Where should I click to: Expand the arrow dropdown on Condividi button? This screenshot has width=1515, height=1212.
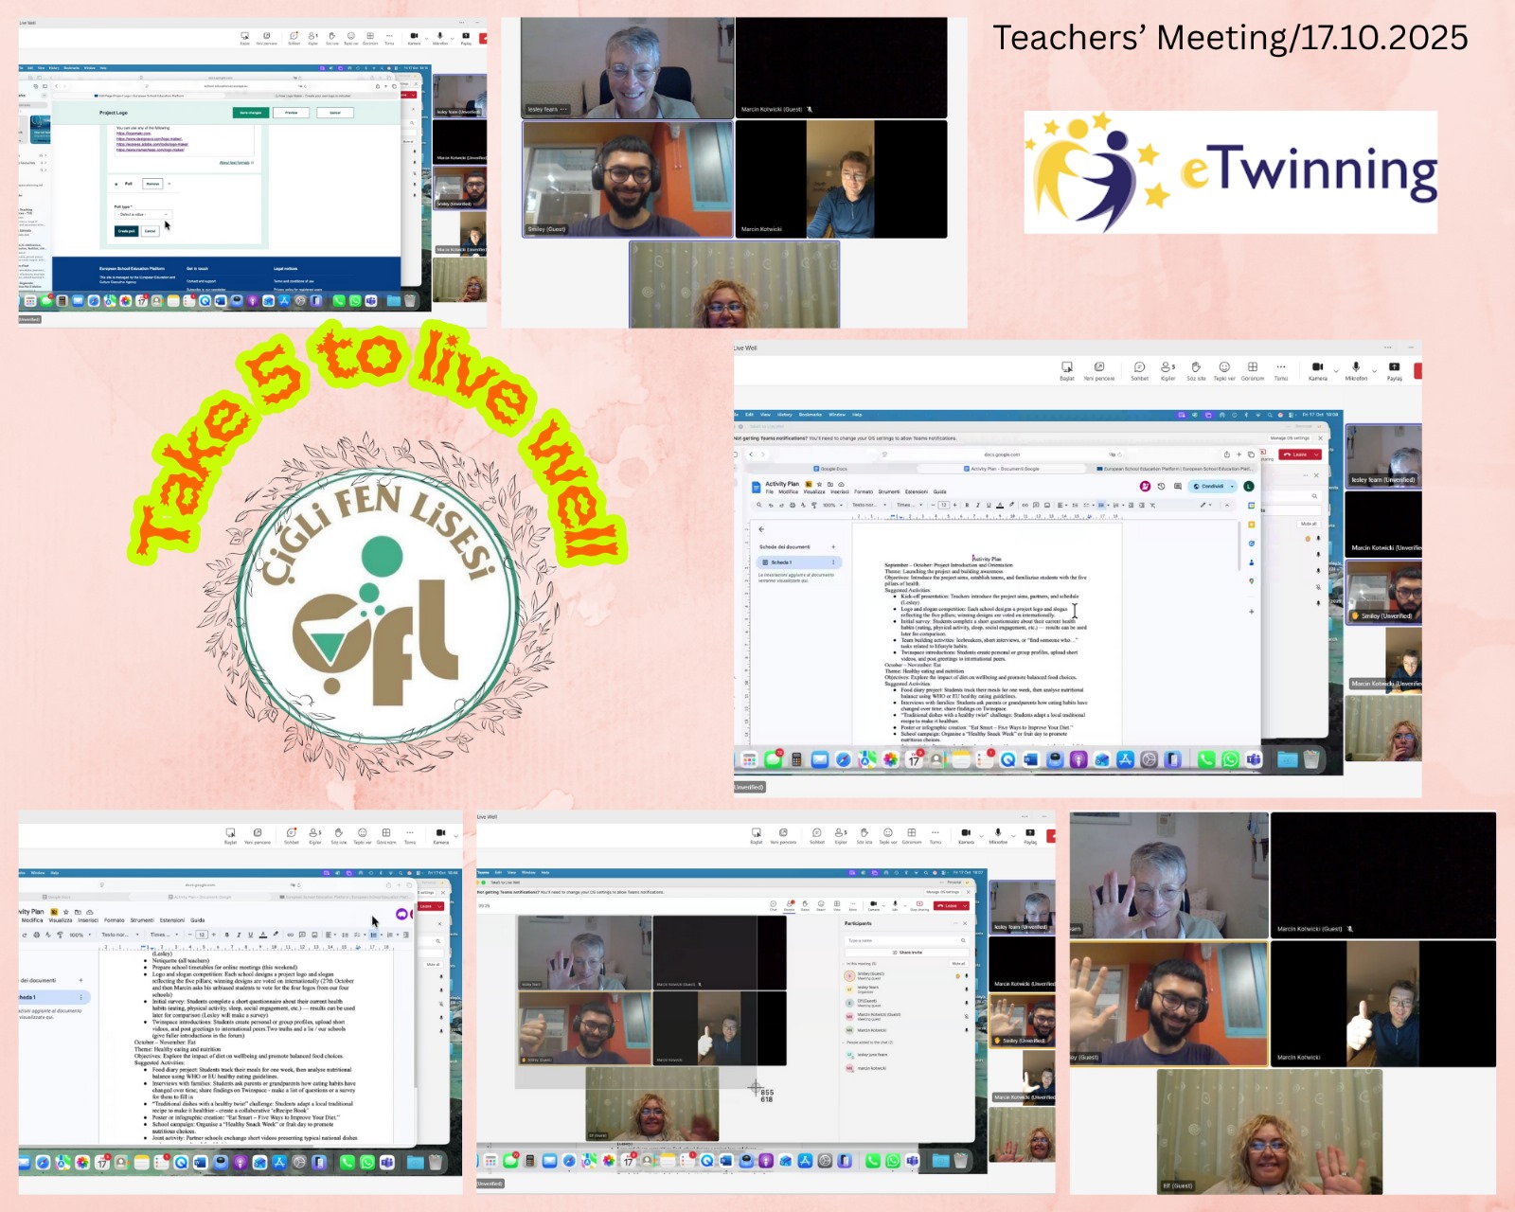(1232, 486)
